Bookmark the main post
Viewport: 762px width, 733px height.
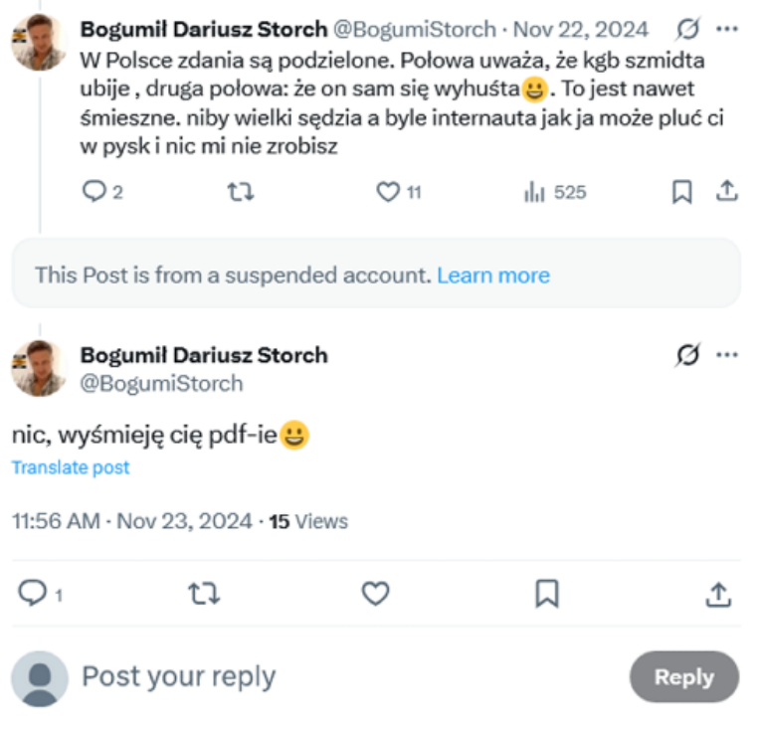coord(546,594)
